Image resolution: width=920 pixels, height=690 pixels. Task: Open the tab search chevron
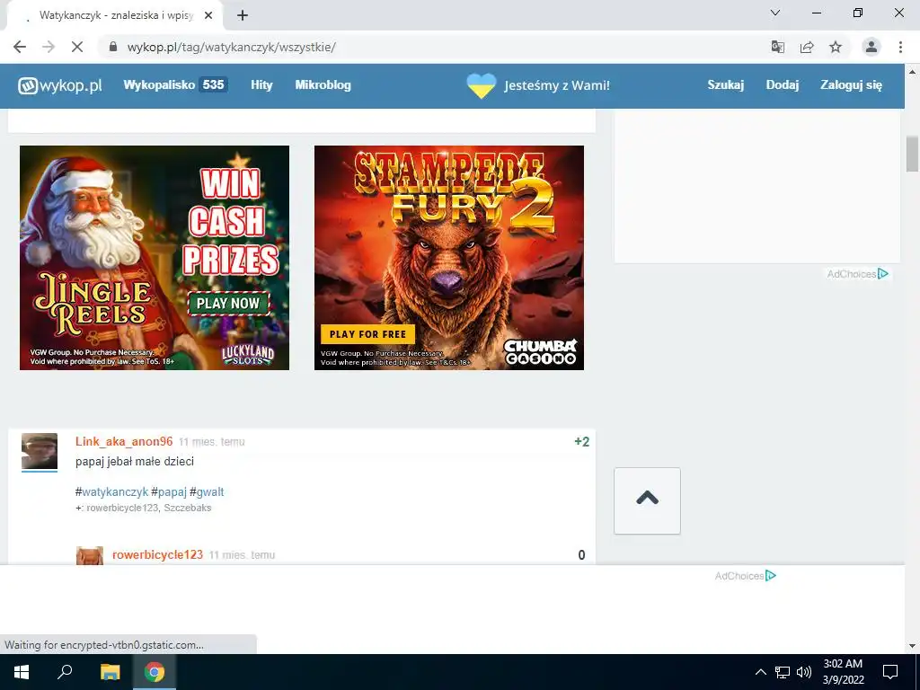click(775, 13)
